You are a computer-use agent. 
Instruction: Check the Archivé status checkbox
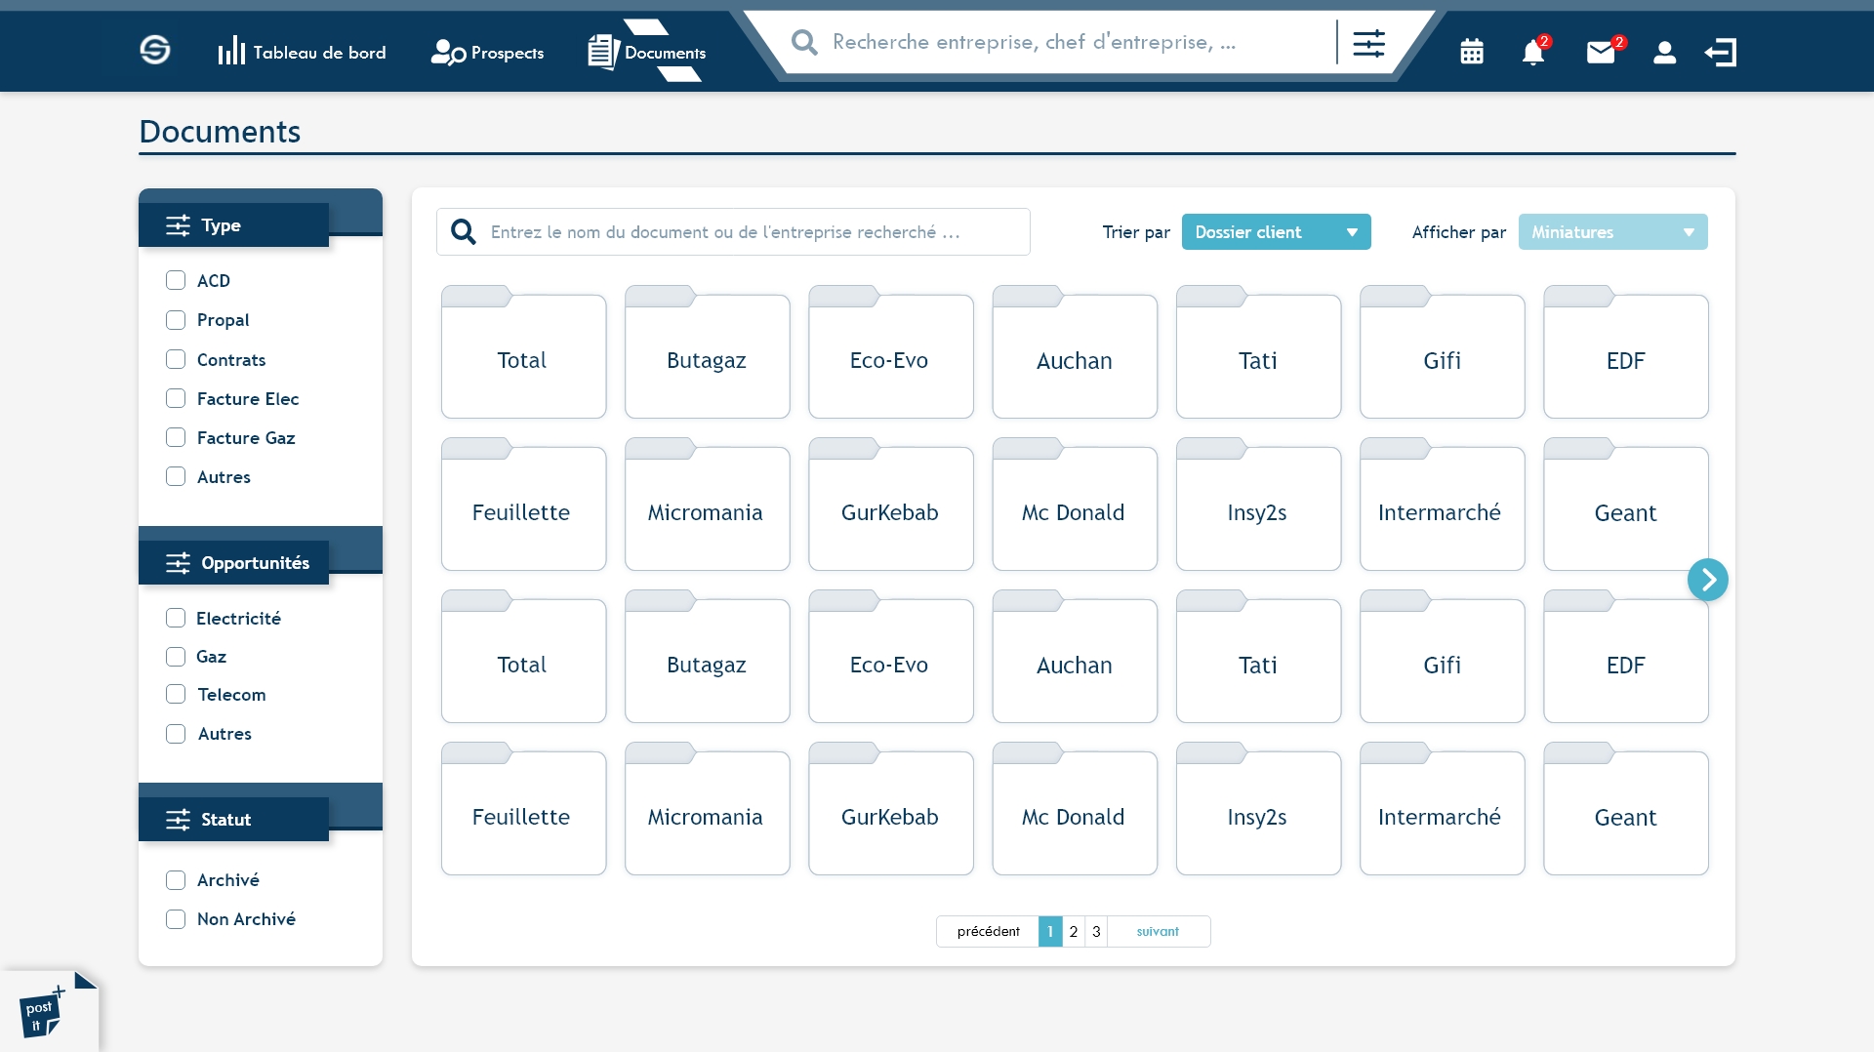coord(176,880)
